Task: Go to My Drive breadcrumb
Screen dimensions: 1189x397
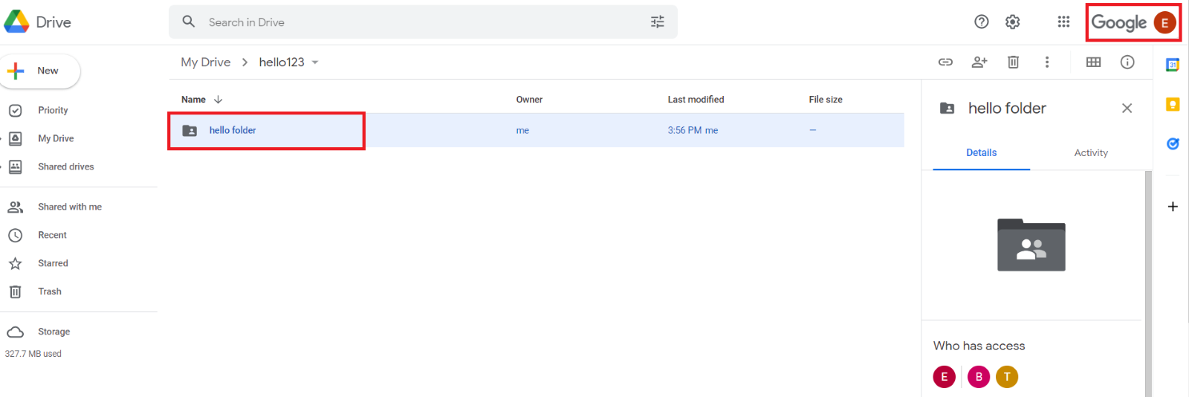Action: (206, 62)
